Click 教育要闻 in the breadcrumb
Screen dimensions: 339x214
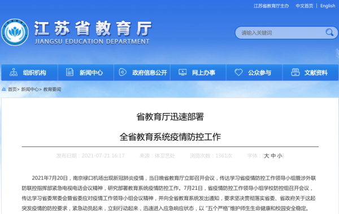(52, 89)
